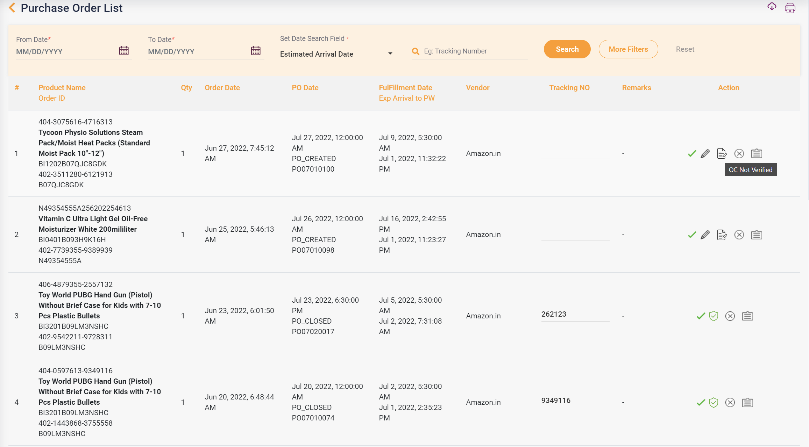The image size is (809, 447).
Task: Print the purchase order list
Action: pos(790,8)
